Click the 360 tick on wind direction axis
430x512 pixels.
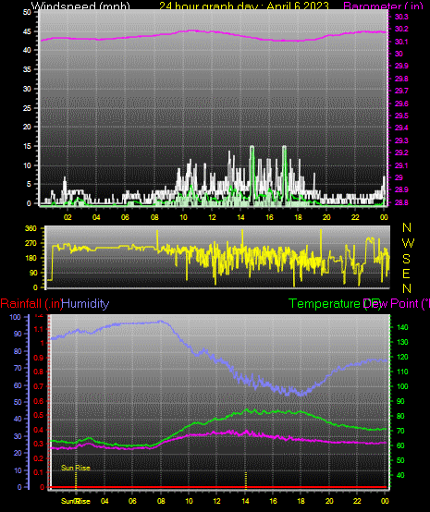[31, 228]
